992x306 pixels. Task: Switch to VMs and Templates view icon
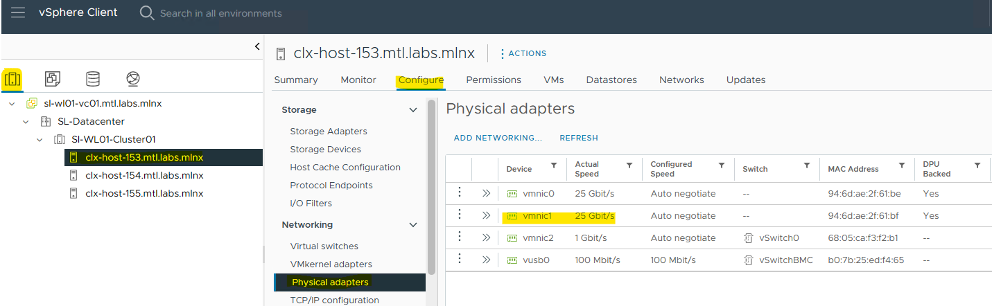pos(53,80)
